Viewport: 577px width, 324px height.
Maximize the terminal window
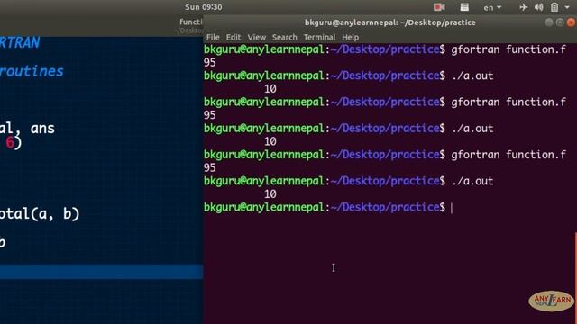point(560,22)
